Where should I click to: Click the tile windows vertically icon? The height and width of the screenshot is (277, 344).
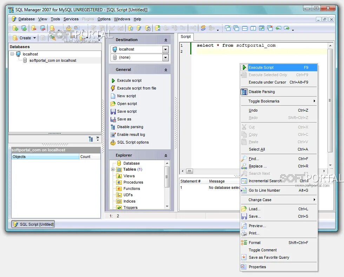(x=253, y=28)
